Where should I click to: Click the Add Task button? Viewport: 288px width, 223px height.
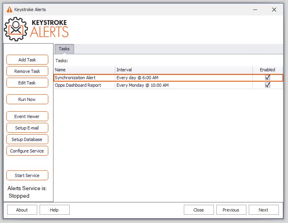pos(27,60)
